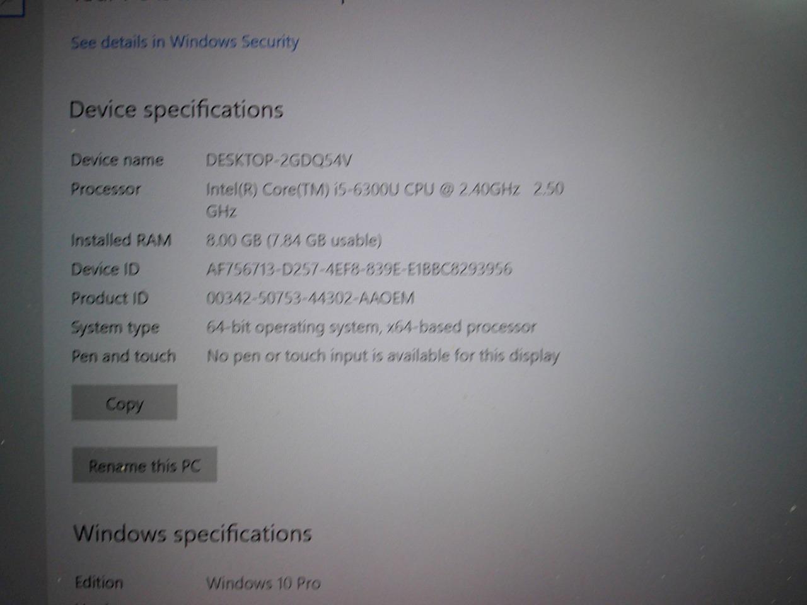Click the Copy button under Device specifications
This screenshot has width=807, height=605.
(124, 403)
